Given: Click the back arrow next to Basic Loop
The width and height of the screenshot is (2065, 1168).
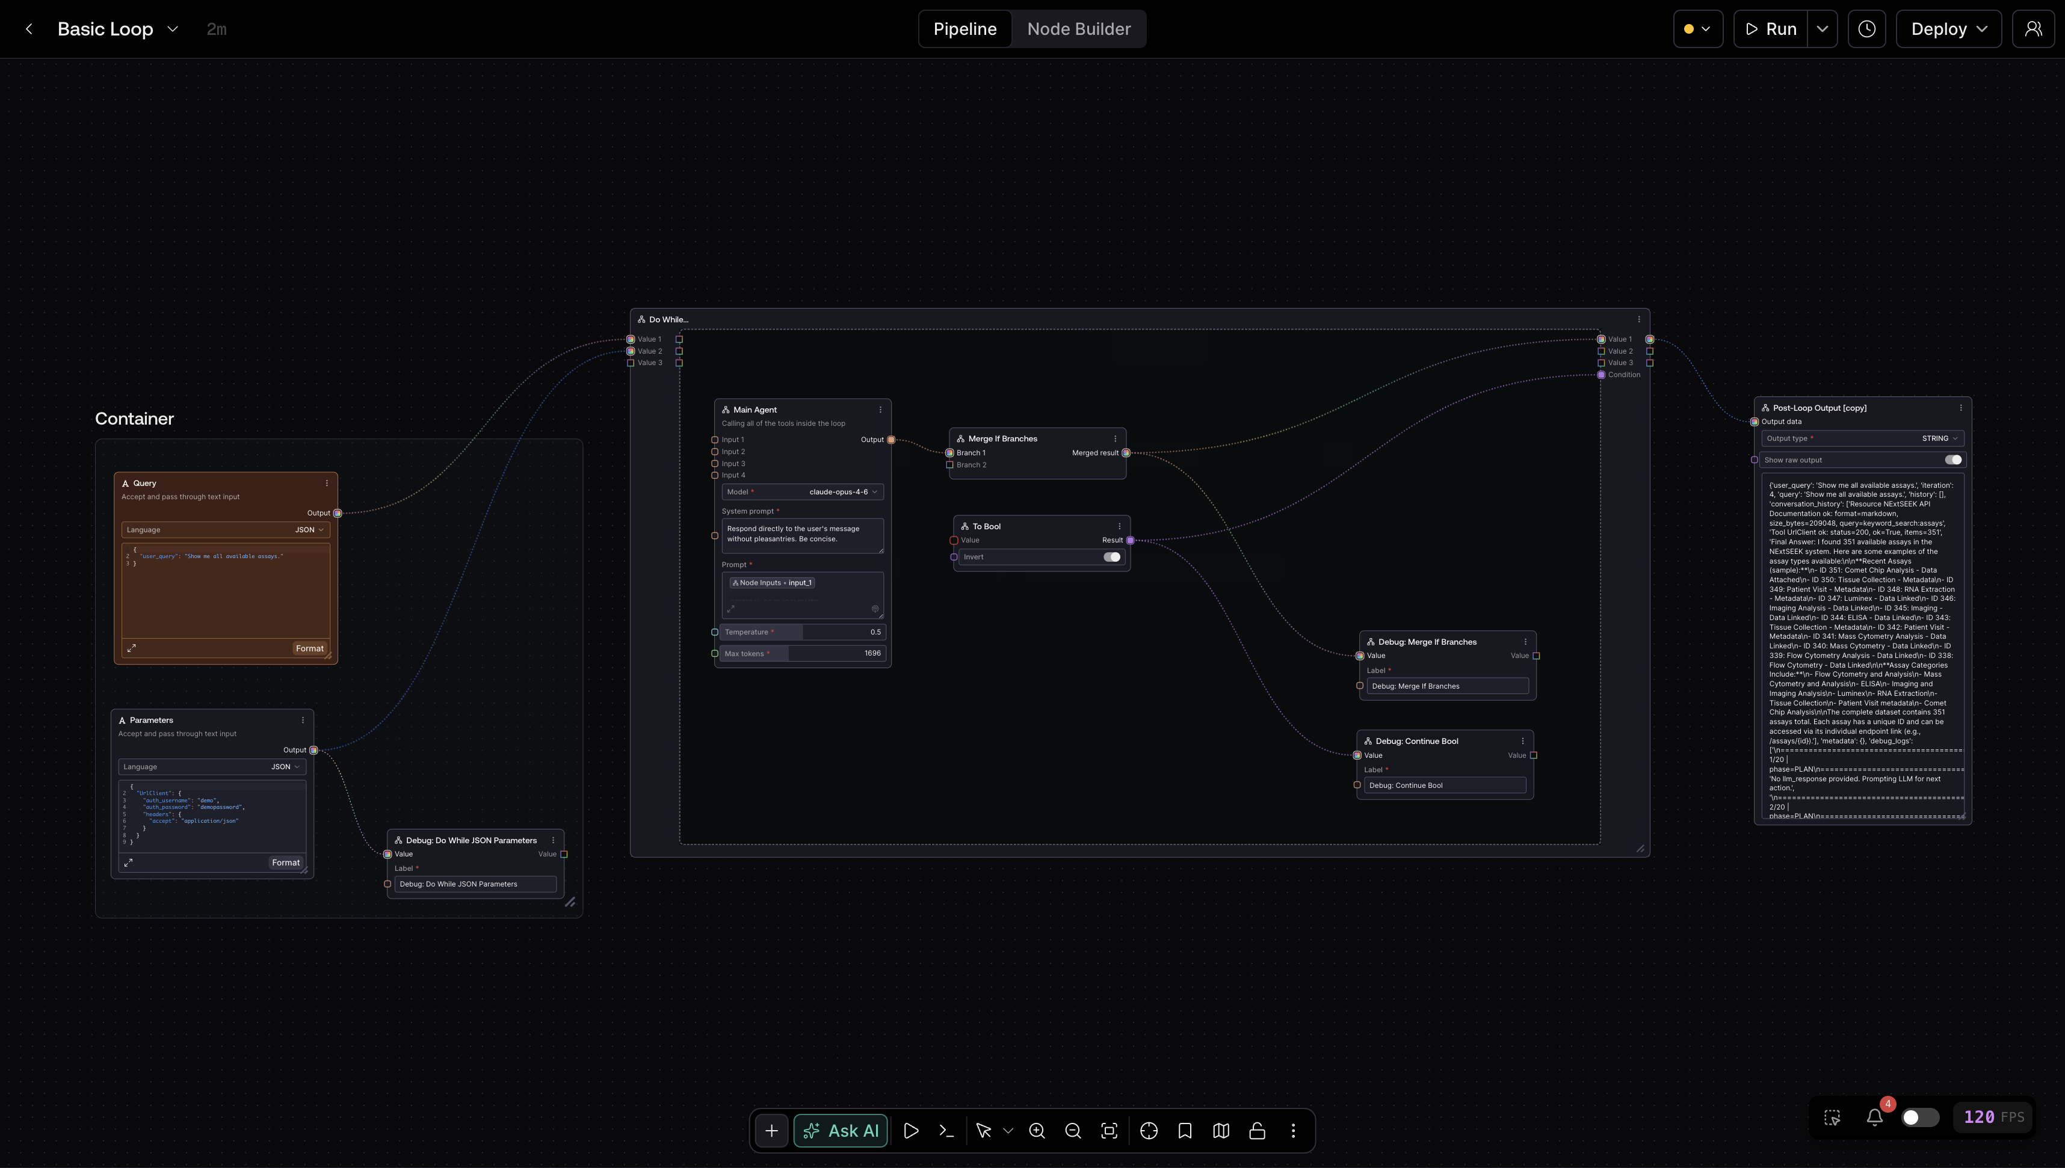Looking at the screenshot, I should pyautogui.click(x=29, y=29).
